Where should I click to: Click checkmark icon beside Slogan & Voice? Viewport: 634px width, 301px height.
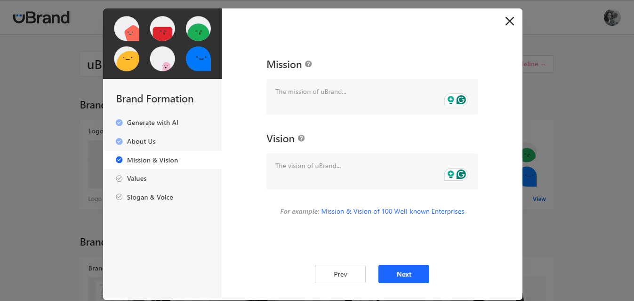[119, 197]
